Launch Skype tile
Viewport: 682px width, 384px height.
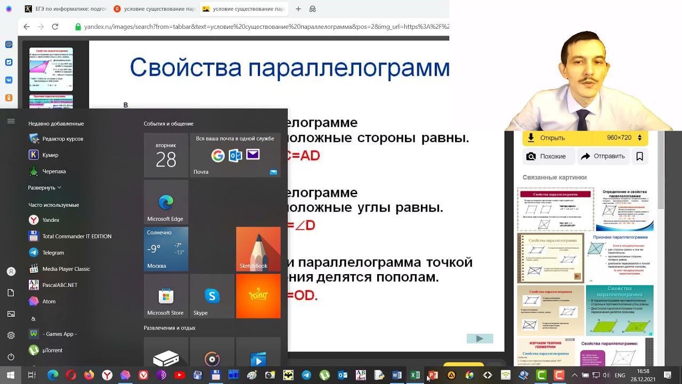point(212,296)
